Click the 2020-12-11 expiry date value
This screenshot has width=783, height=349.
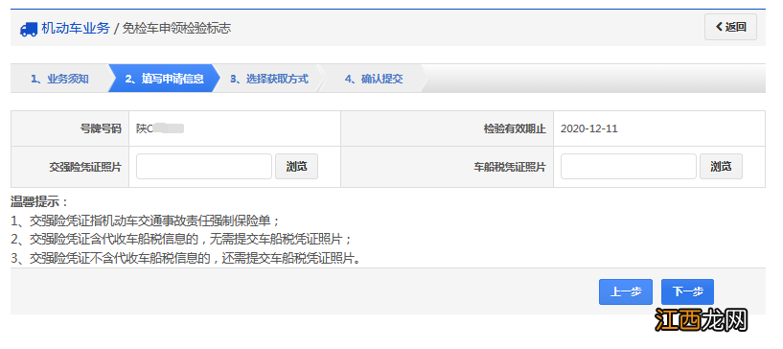click(x=589, y=128)
